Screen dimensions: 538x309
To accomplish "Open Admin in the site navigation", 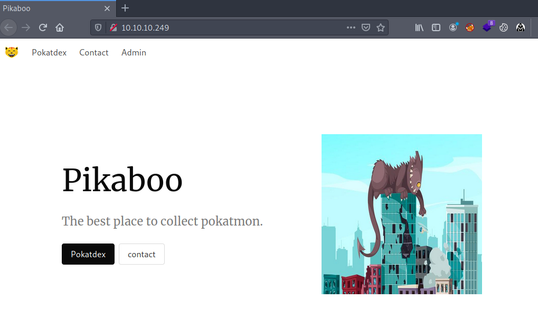I will pos(134,52).
